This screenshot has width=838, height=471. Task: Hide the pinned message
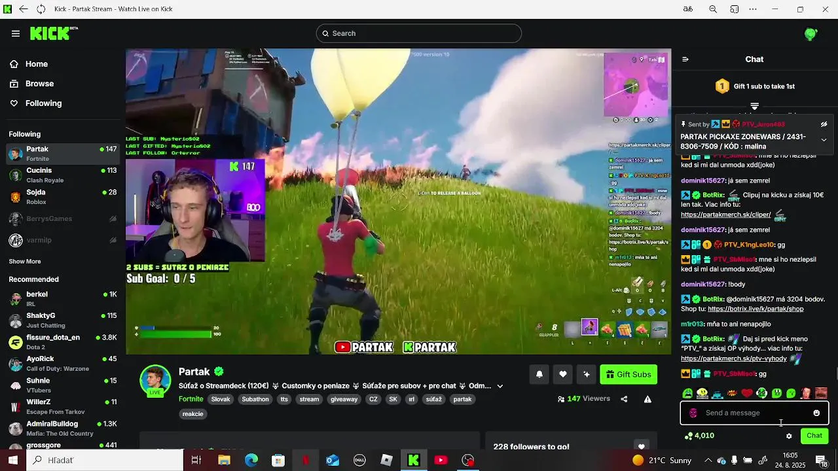824,124
